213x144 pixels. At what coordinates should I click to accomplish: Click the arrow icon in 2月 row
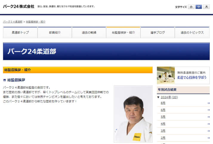click(x=209, y=138)
